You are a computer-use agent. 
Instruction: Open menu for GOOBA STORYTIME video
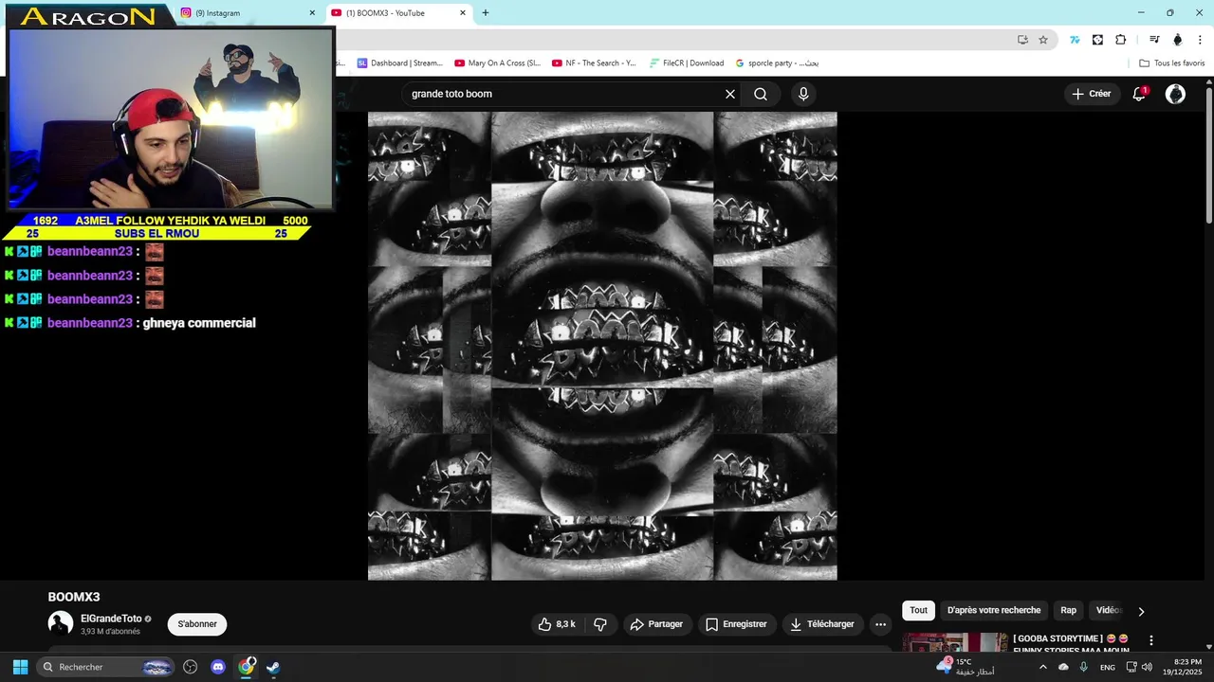pos(1151,640)
